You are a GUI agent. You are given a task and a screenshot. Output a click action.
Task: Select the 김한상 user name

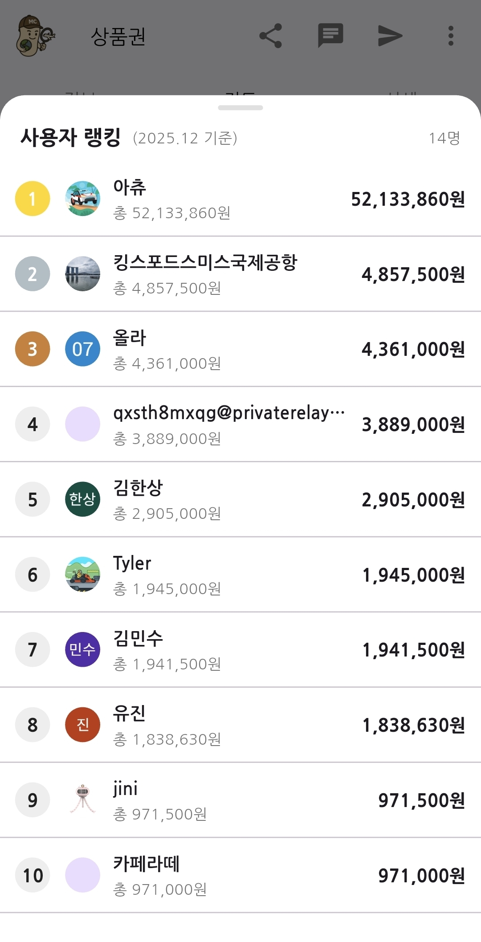138,488
